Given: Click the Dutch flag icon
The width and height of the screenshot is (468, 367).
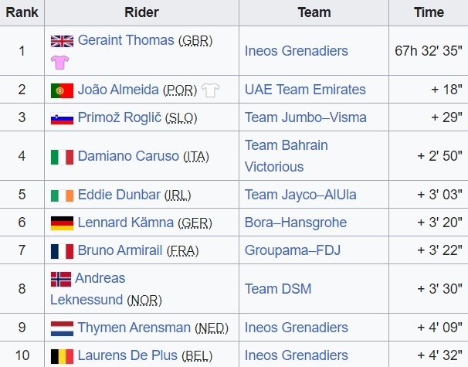Looking at the screenshot, I should [x=62, y=328].
